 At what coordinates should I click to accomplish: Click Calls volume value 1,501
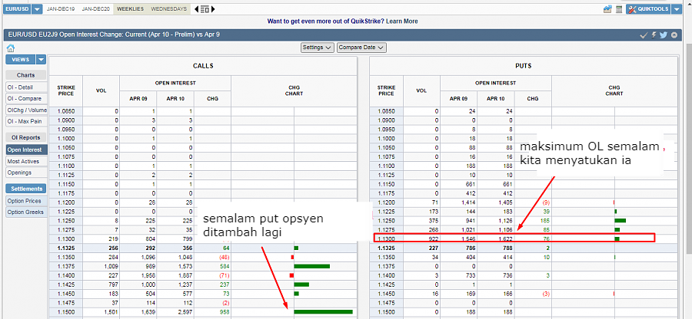(110, 312)
